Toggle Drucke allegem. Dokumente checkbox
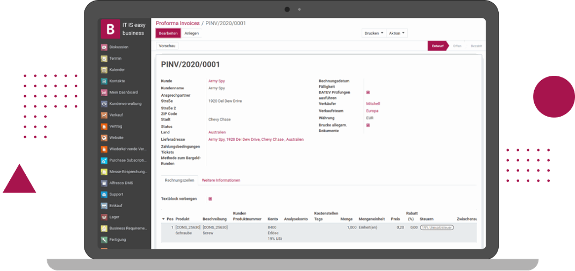Image resolution: width=575 pixels, height=271 pixels. coord(368,125)
